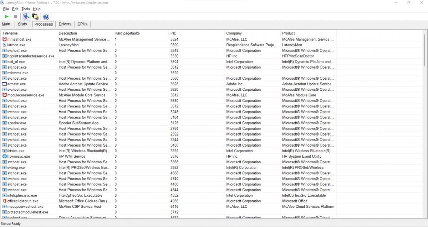This screenshot has width=428, height=227.
Task: Select mccspservicehost.exe filename
Action: pos(25,206)
